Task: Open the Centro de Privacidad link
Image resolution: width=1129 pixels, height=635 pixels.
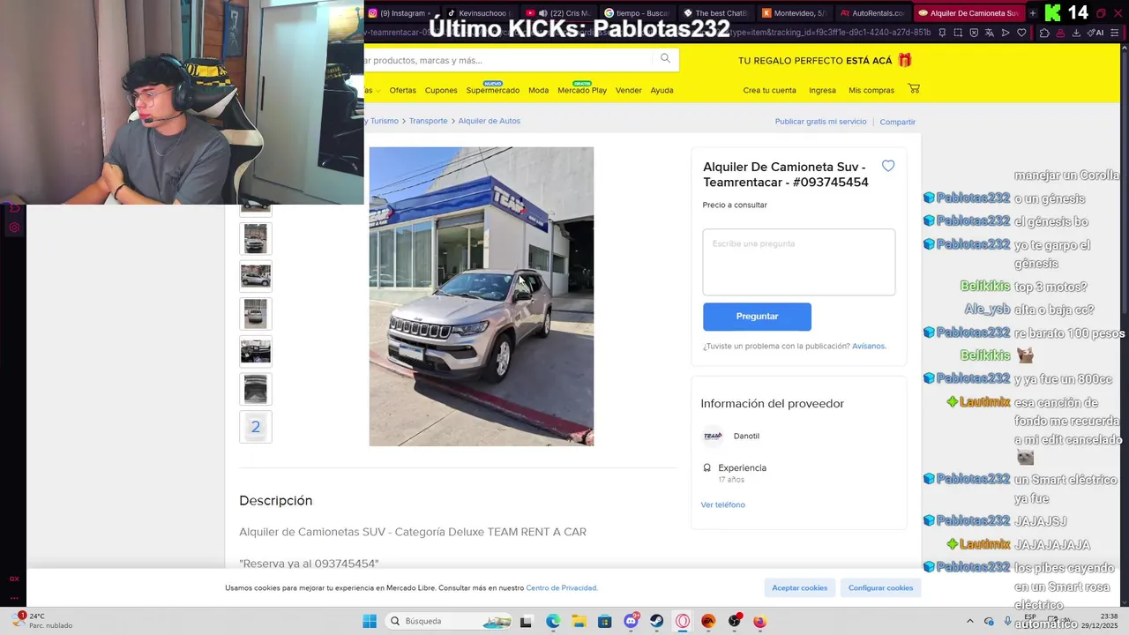Action: point(562,587)
